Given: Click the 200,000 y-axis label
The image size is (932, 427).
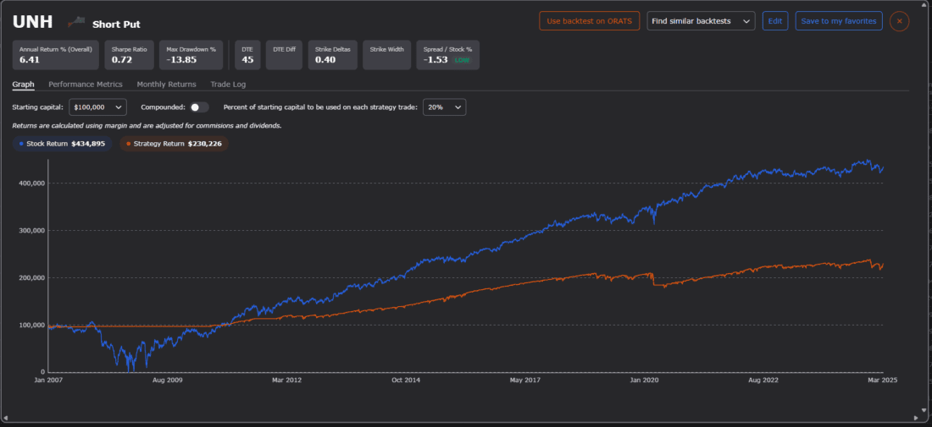Looking at the screenshot, I should 33,277.
